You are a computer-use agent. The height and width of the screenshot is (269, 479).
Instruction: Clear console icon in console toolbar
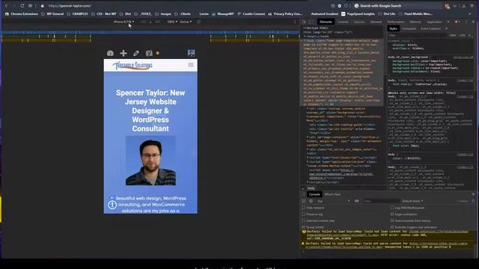(311, 201)
